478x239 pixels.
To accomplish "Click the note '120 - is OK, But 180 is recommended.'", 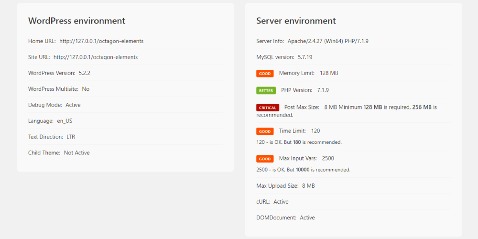I will tap(299, 142).
